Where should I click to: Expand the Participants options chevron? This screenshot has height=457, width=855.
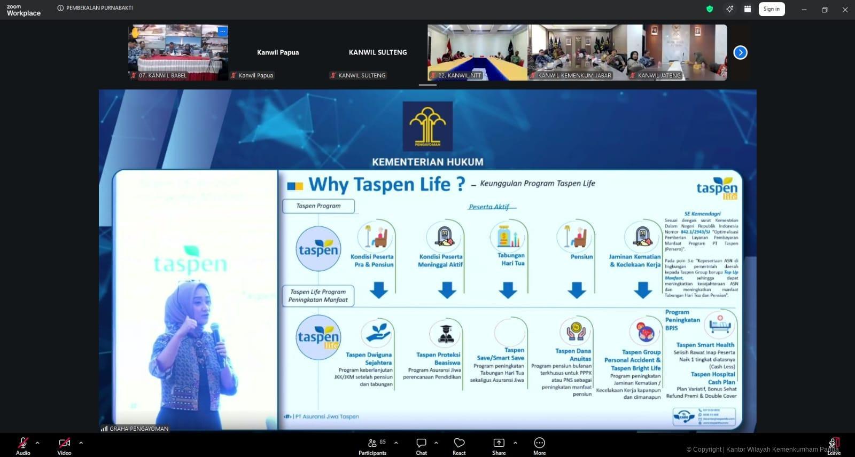click(396, 443)
